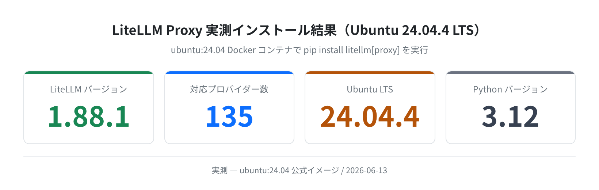Screen dimensions: 599x190
Task: Select the orange 24.04.4 value
Action: (x=370, y=116)
